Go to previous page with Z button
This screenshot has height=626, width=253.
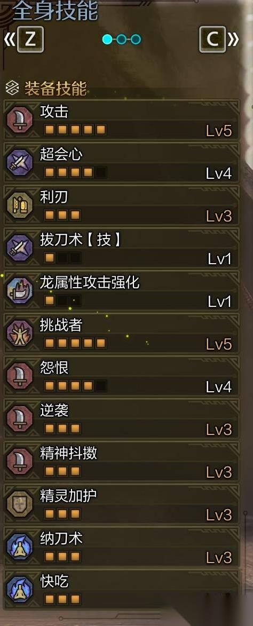point(29,39)
